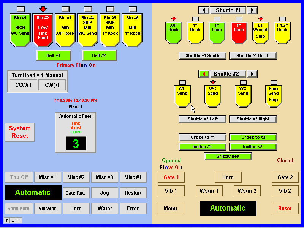This screenshot has height=228, width=304.
Task: Click the Automatic Feed counter display
Action: [76, 144]
